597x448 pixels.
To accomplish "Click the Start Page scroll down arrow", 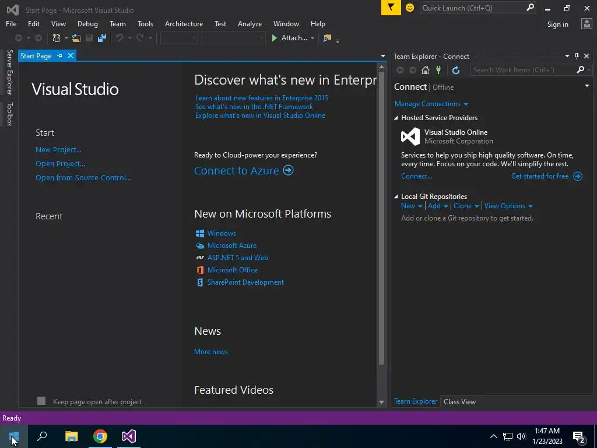I will (x=381, y=402).
